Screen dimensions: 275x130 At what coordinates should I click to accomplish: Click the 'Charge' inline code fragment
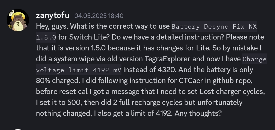click(254, 59)
